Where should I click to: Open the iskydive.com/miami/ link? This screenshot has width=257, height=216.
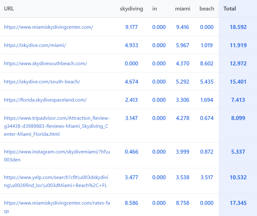[x=35, y=45]
